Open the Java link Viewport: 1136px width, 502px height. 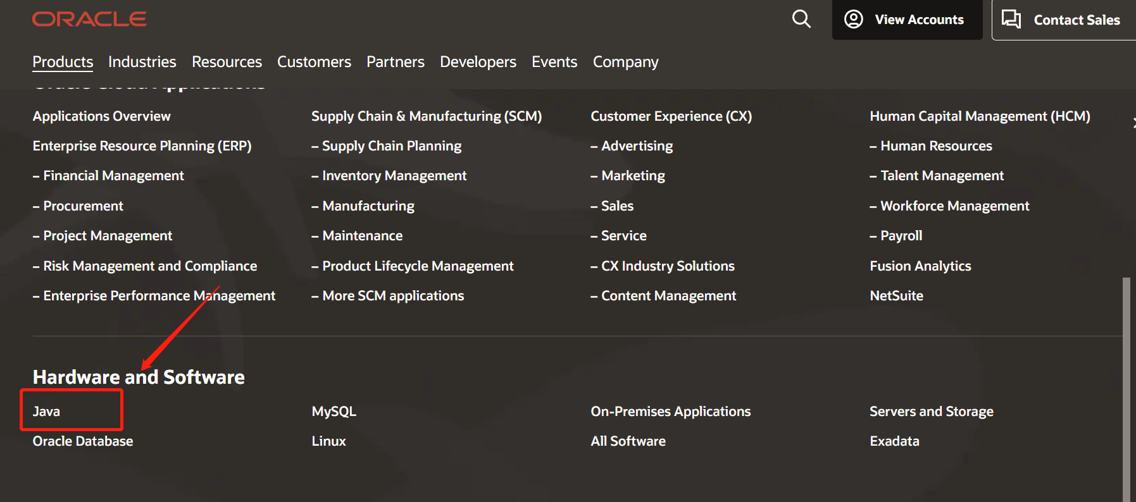pyautogui.click(x=46, y=412)
